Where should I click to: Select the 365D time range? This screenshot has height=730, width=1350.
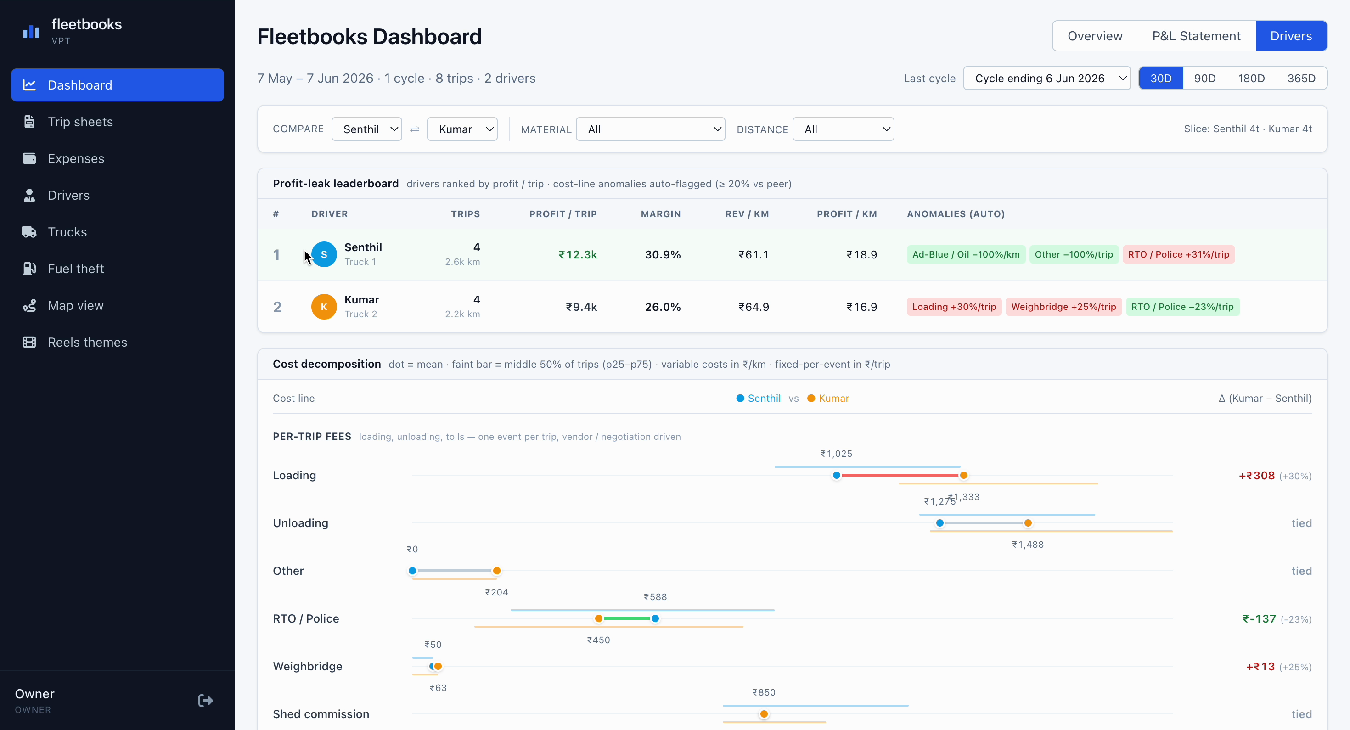pos(1301,78)
